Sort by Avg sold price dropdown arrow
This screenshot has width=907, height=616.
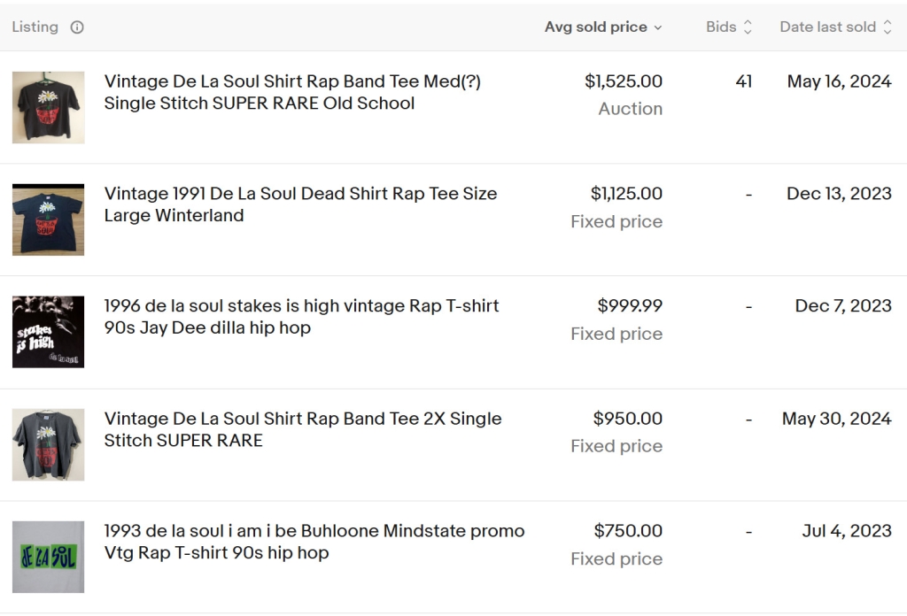[658, 27]
